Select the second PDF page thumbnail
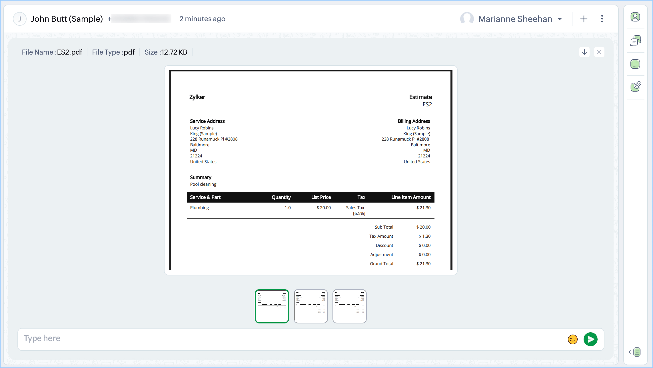Viewport: 653px width, 368px height. (311, 306)
